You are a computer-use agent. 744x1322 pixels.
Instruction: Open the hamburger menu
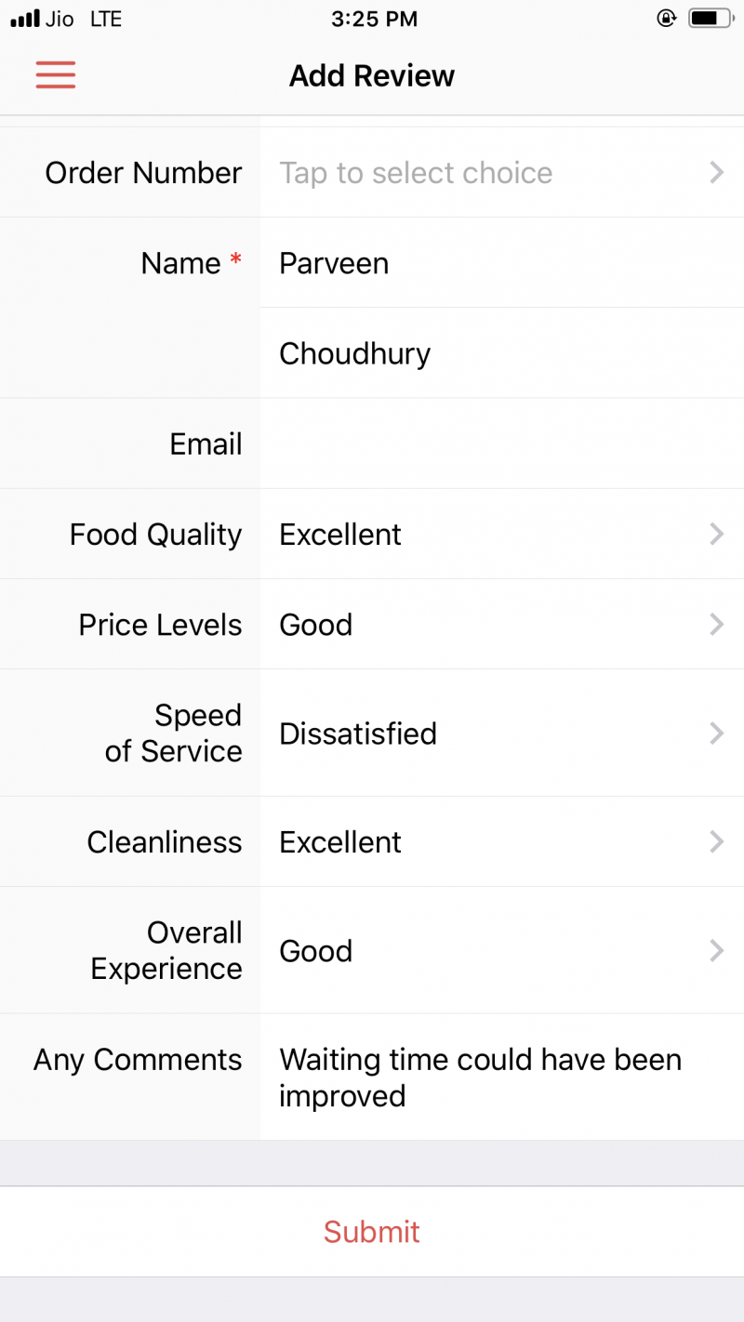56,75
